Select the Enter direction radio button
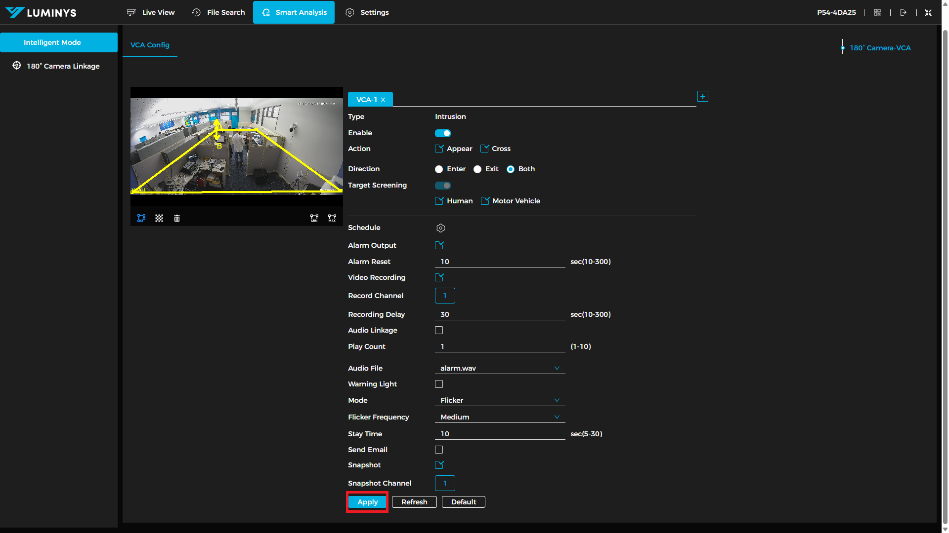 tap(439, 169)
